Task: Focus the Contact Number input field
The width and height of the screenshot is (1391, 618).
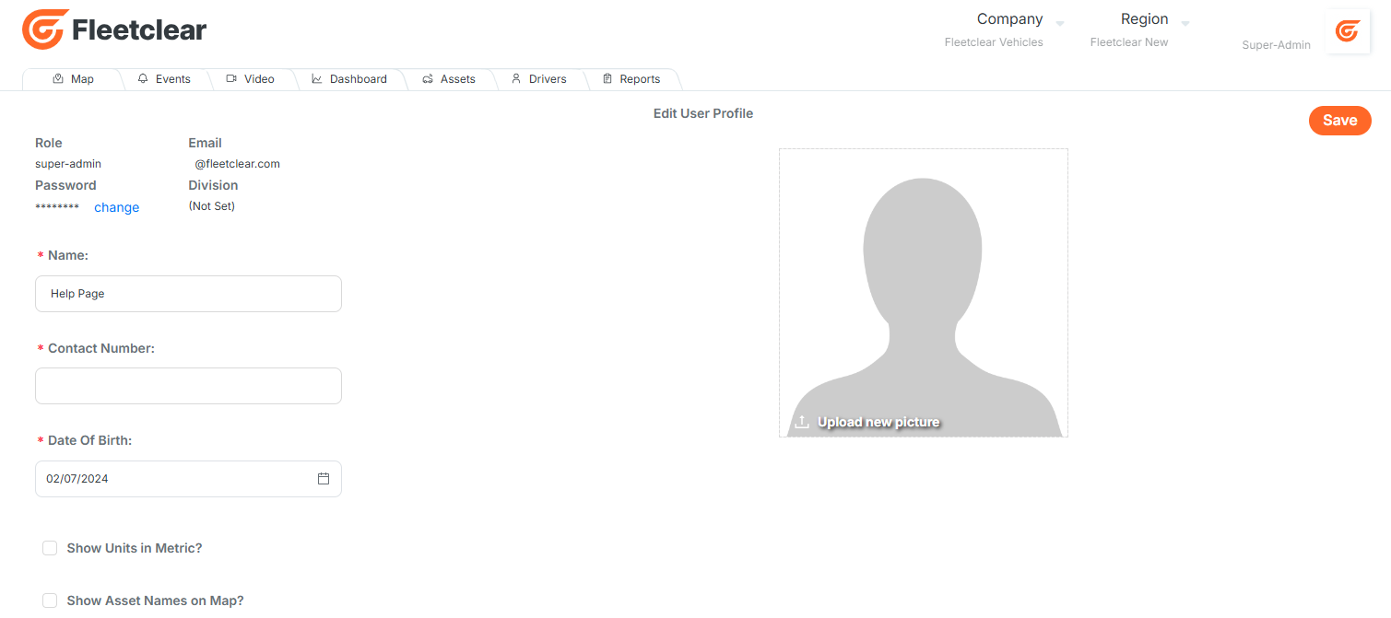Action: coord(188,386)
